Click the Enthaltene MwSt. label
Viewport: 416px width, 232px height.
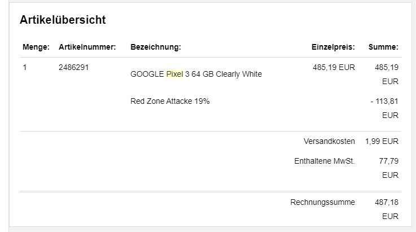coord(325,161)
